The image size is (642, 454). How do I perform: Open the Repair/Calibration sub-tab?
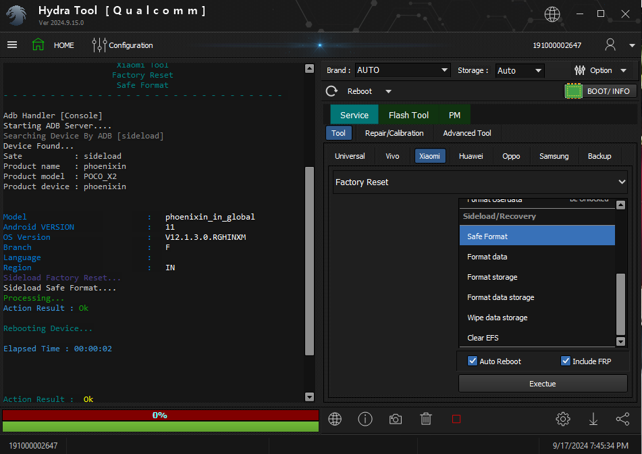[394, 133]
